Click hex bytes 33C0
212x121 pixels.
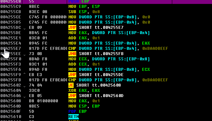[34, 91]
